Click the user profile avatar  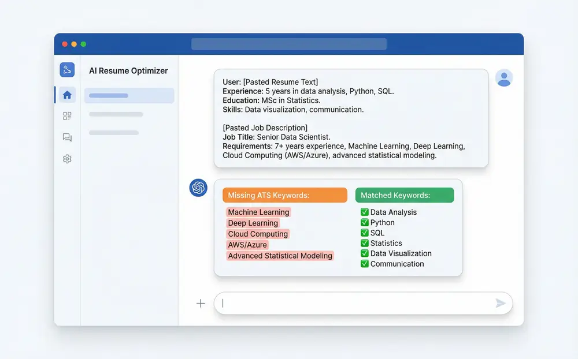[504, 78]
